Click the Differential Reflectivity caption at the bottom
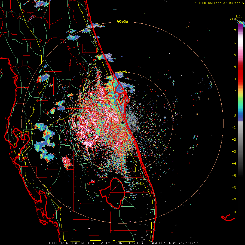 tap(124, 243)
